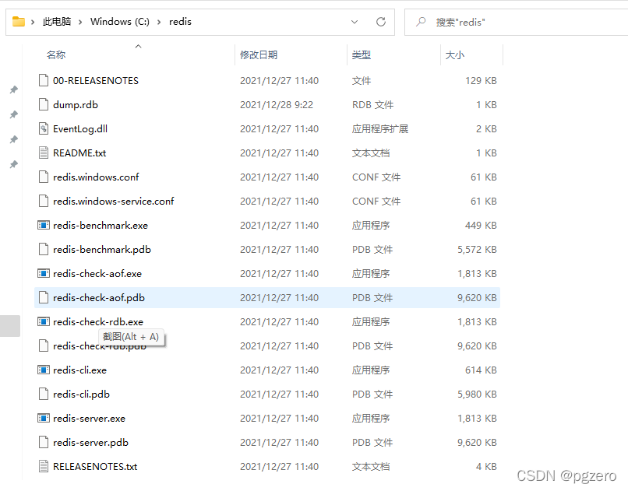Select the file name dump.rdb
628x491 pixels.
(76, 105)
